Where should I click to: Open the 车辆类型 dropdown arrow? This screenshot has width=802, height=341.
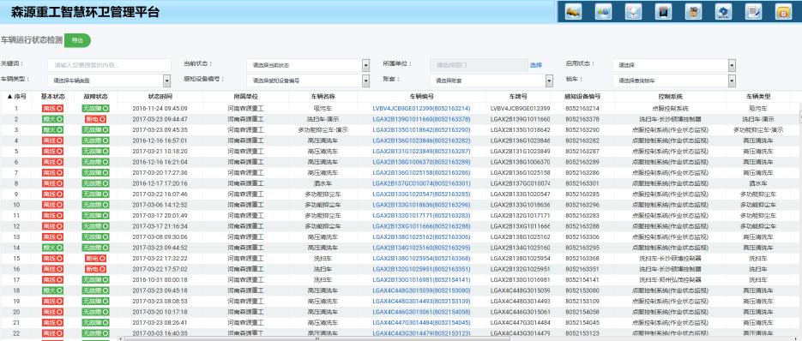pos(166,81)
